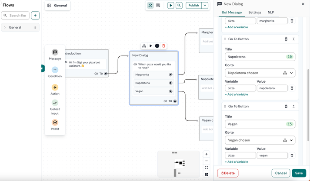Click the Vegan title input field
Screen dimensions: 310x181
[254, 124]
